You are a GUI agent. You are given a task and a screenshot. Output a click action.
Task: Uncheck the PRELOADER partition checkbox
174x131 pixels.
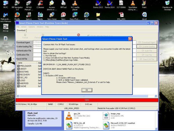(19, 66)
